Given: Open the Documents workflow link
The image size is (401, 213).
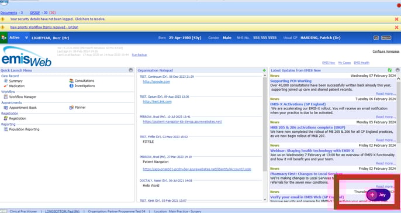Looking at the screenshot, I should coord(9,12).
